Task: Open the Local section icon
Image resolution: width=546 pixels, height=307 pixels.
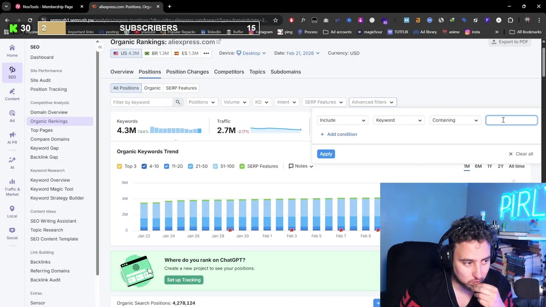Action: (x=12, y=211)
